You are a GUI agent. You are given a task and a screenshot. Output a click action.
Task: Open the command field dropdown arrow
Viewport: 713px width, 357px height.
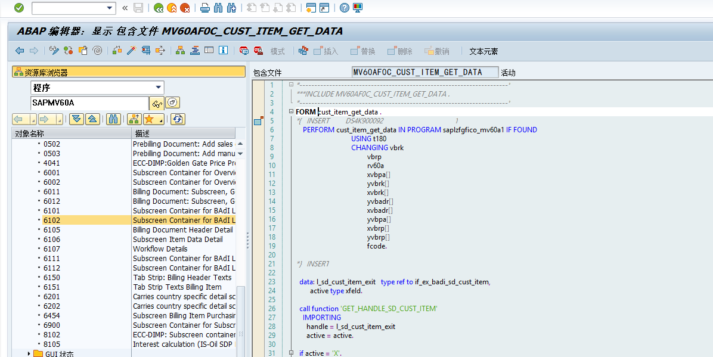[x=109, y=8]
